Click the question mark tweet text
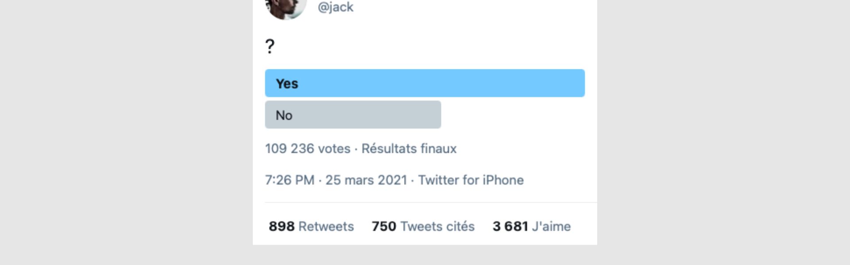The width and height of the screenshot is (850, 265). [270, 46]
